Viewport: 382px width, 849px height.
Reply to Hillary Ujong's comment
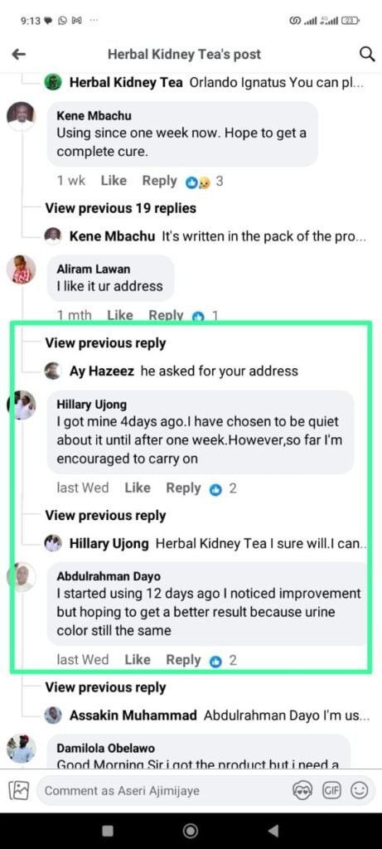point(183,488)
